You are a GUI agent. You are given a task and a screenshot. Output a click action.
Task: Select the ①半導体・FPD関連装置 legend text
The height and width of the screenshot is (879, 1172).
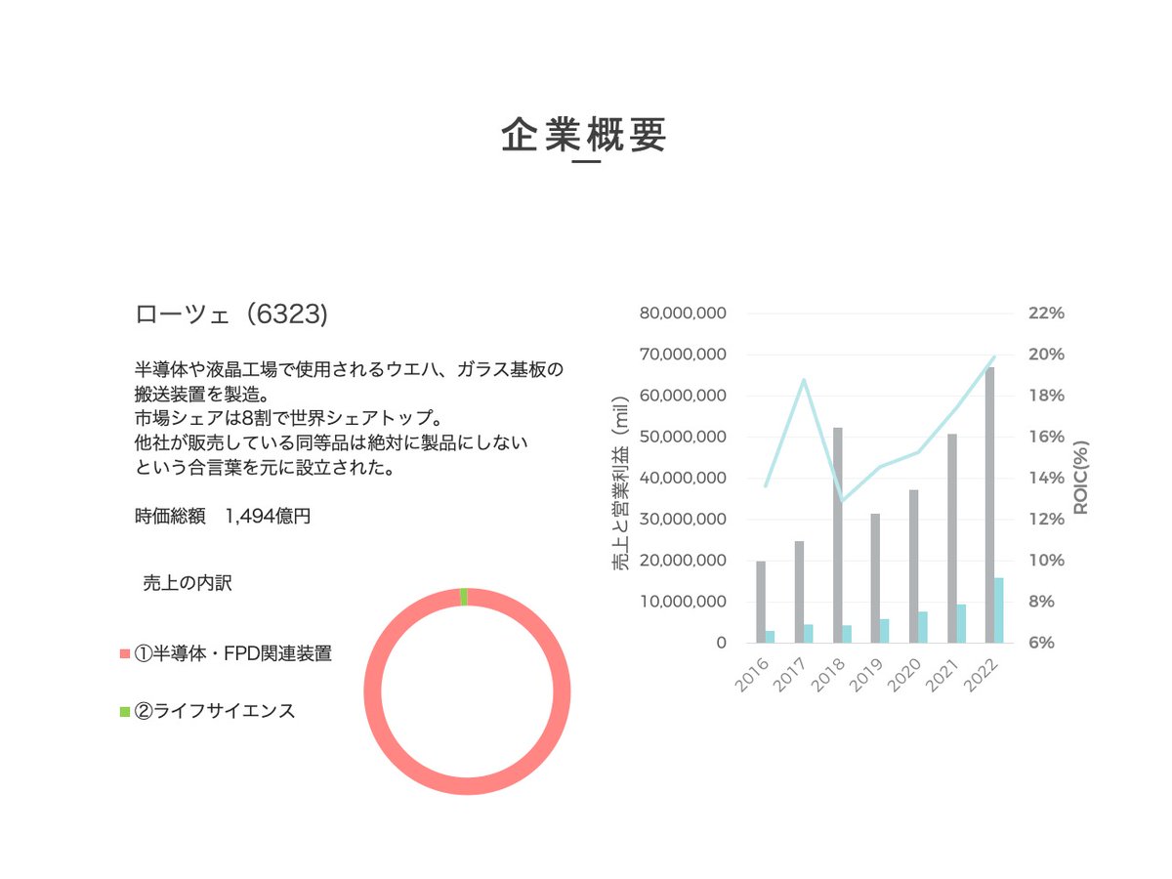(232, 654)
